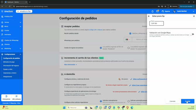
Task: Open the country flag code dropdown
Action: click(128, 39)
